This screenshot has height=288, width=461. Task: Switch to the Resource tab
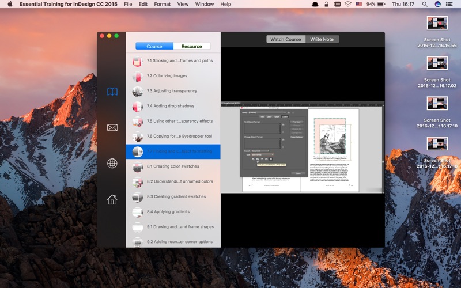(192, 46)
